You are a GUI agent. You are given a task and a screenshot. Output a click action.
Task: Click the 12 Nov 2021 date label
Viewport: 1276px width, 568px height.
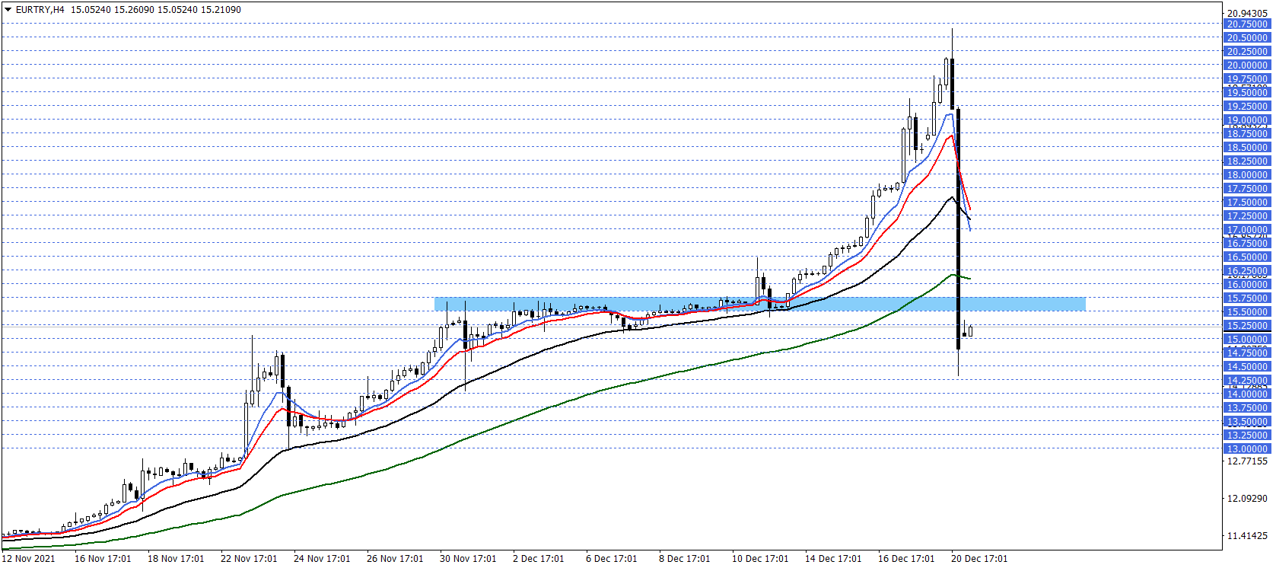[x=29, y=559]
